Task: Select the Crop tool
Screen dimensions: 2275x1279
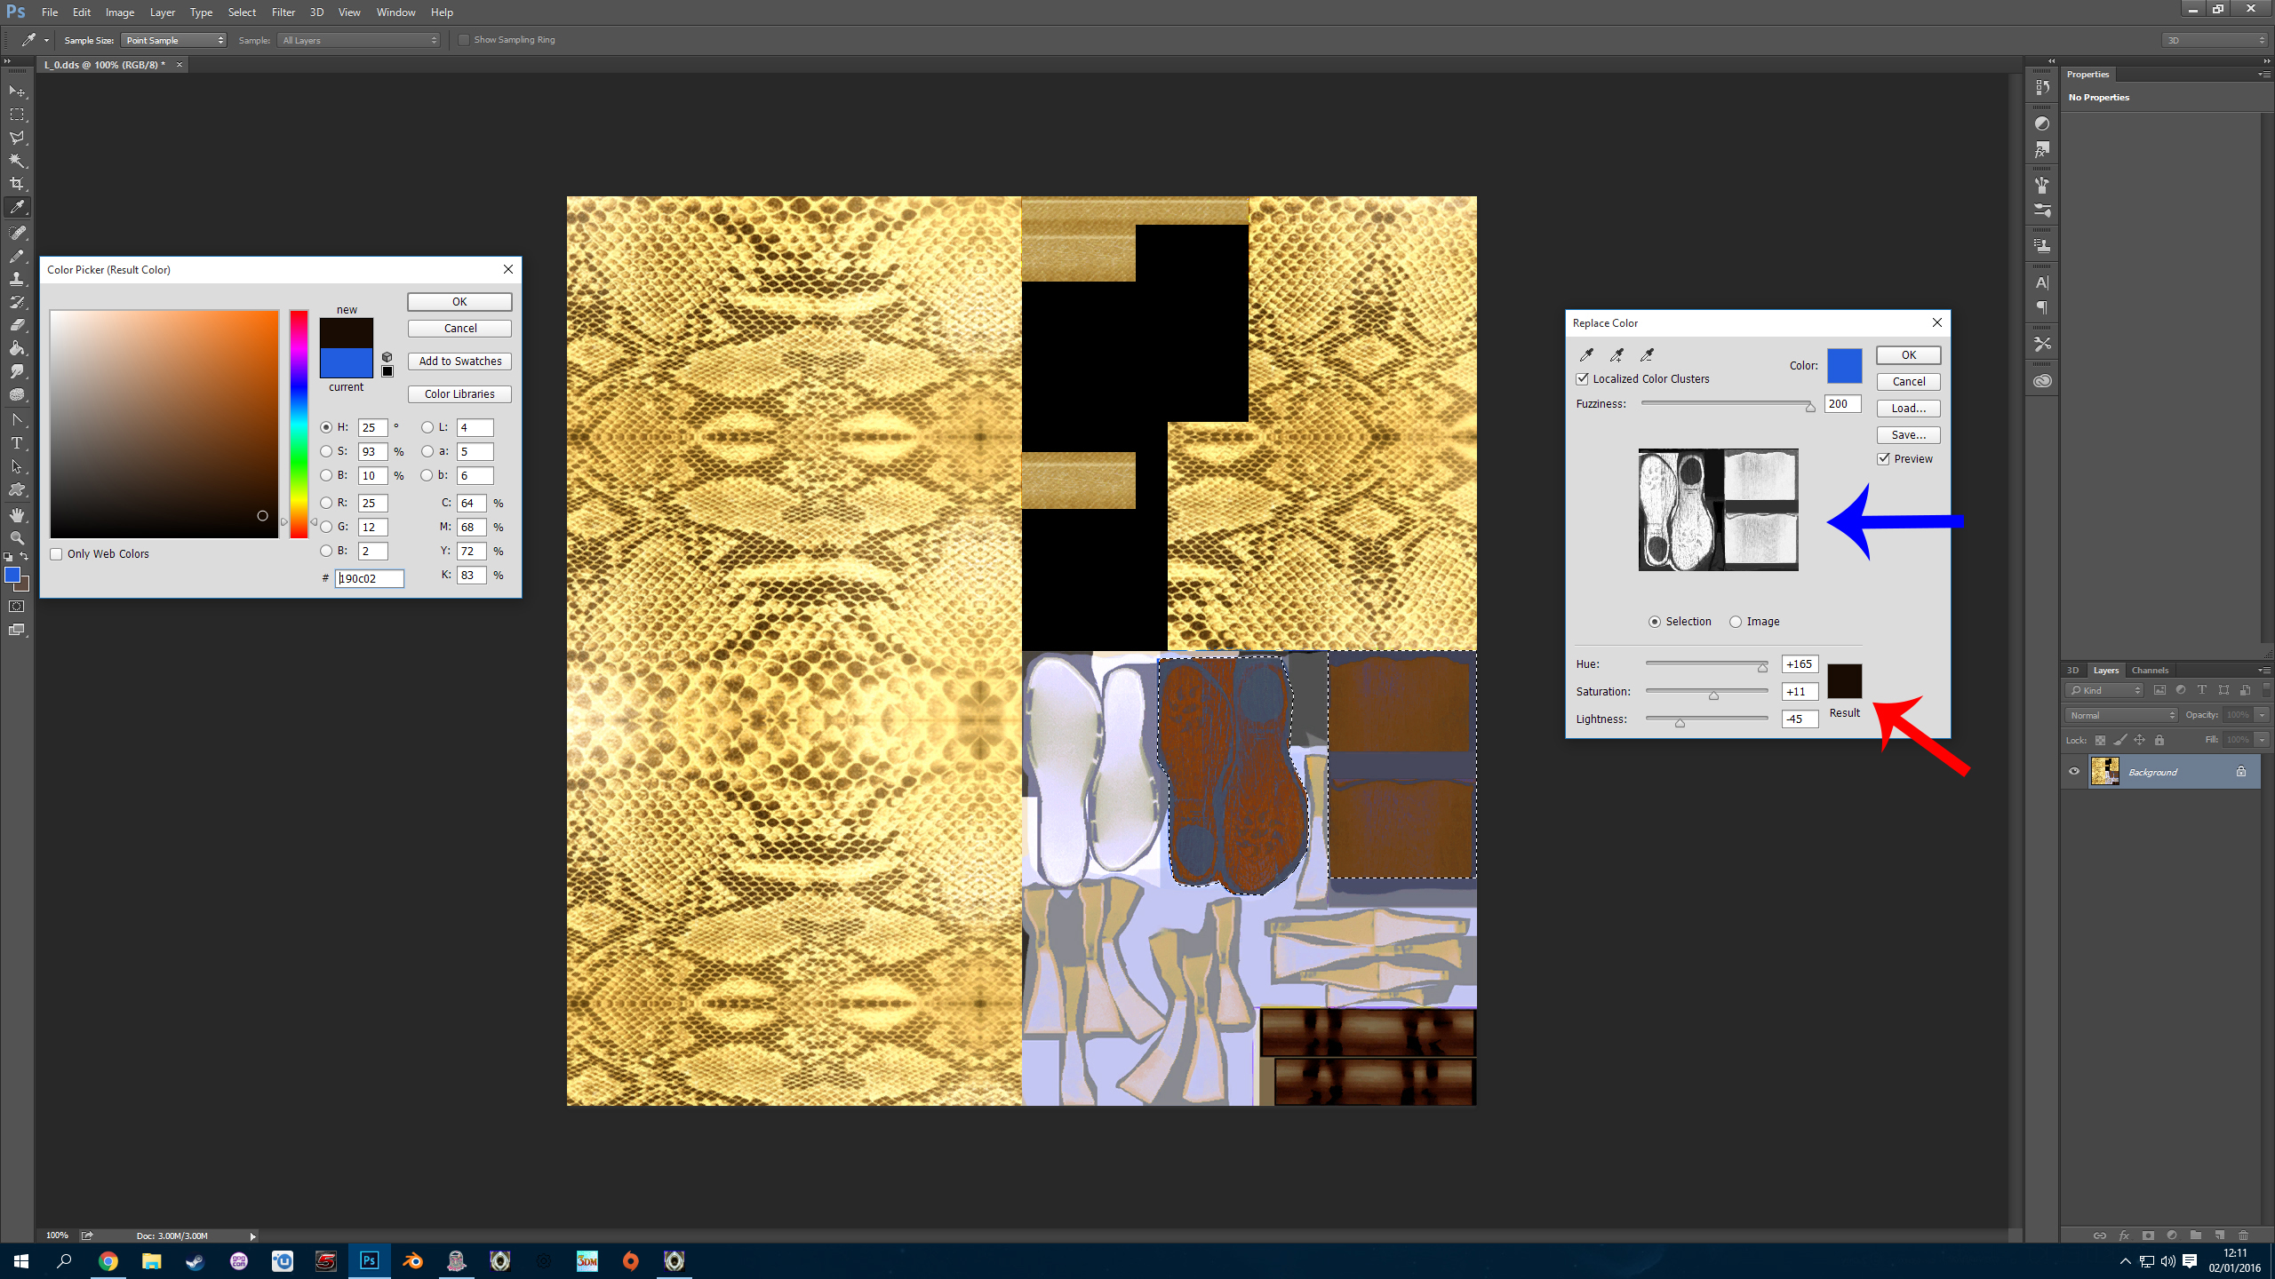Action: tap(17, 184)
